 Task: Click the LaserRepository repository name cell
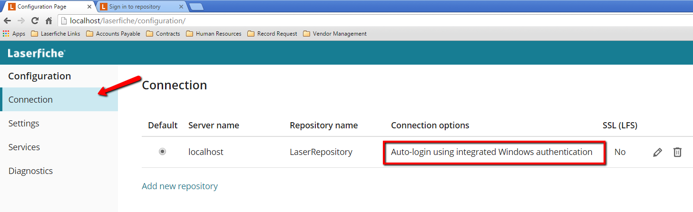click(x=321, y=152)
